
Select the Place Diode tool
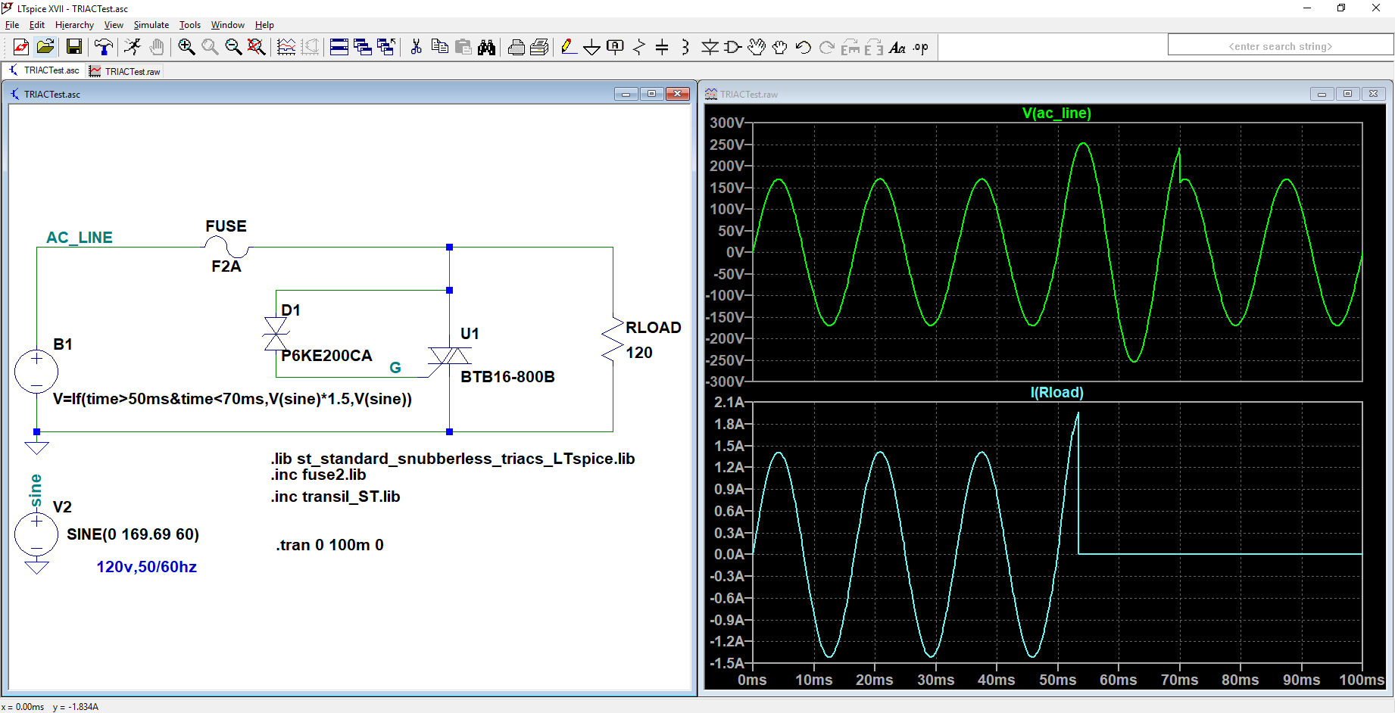[x=710, y=47]
